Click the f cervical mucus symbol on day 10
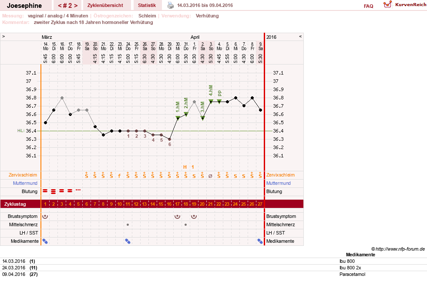 pyautogui.click(x=119, y=176)
